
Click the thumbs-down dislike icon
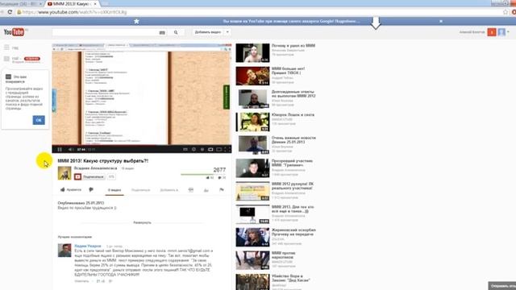tap(91, 190)
